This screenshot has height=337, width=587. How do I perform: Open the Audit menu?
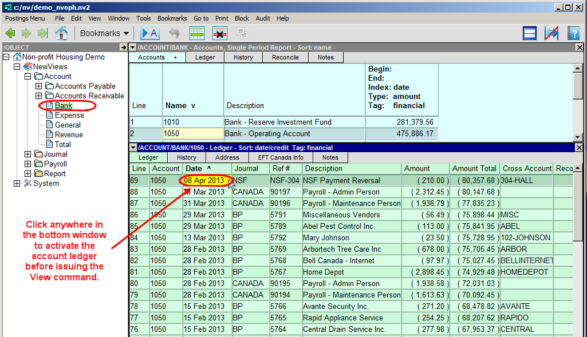263,18
